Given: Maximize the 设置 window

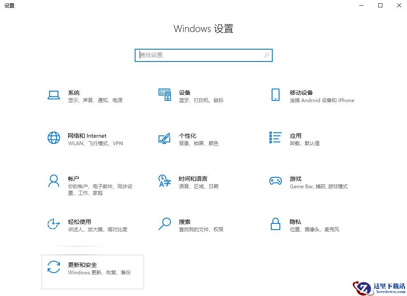Looking at the screenshot, I should click(380, 5).
